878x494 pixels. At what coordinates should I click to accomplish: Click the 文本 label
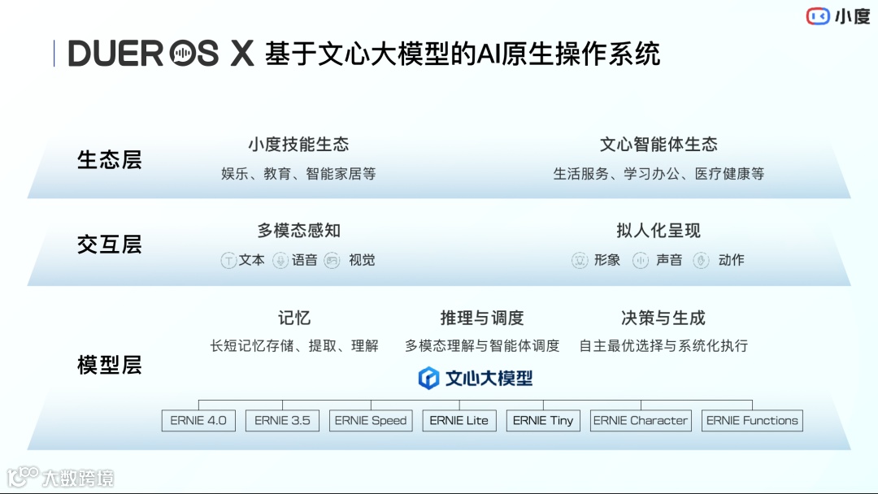251,260
